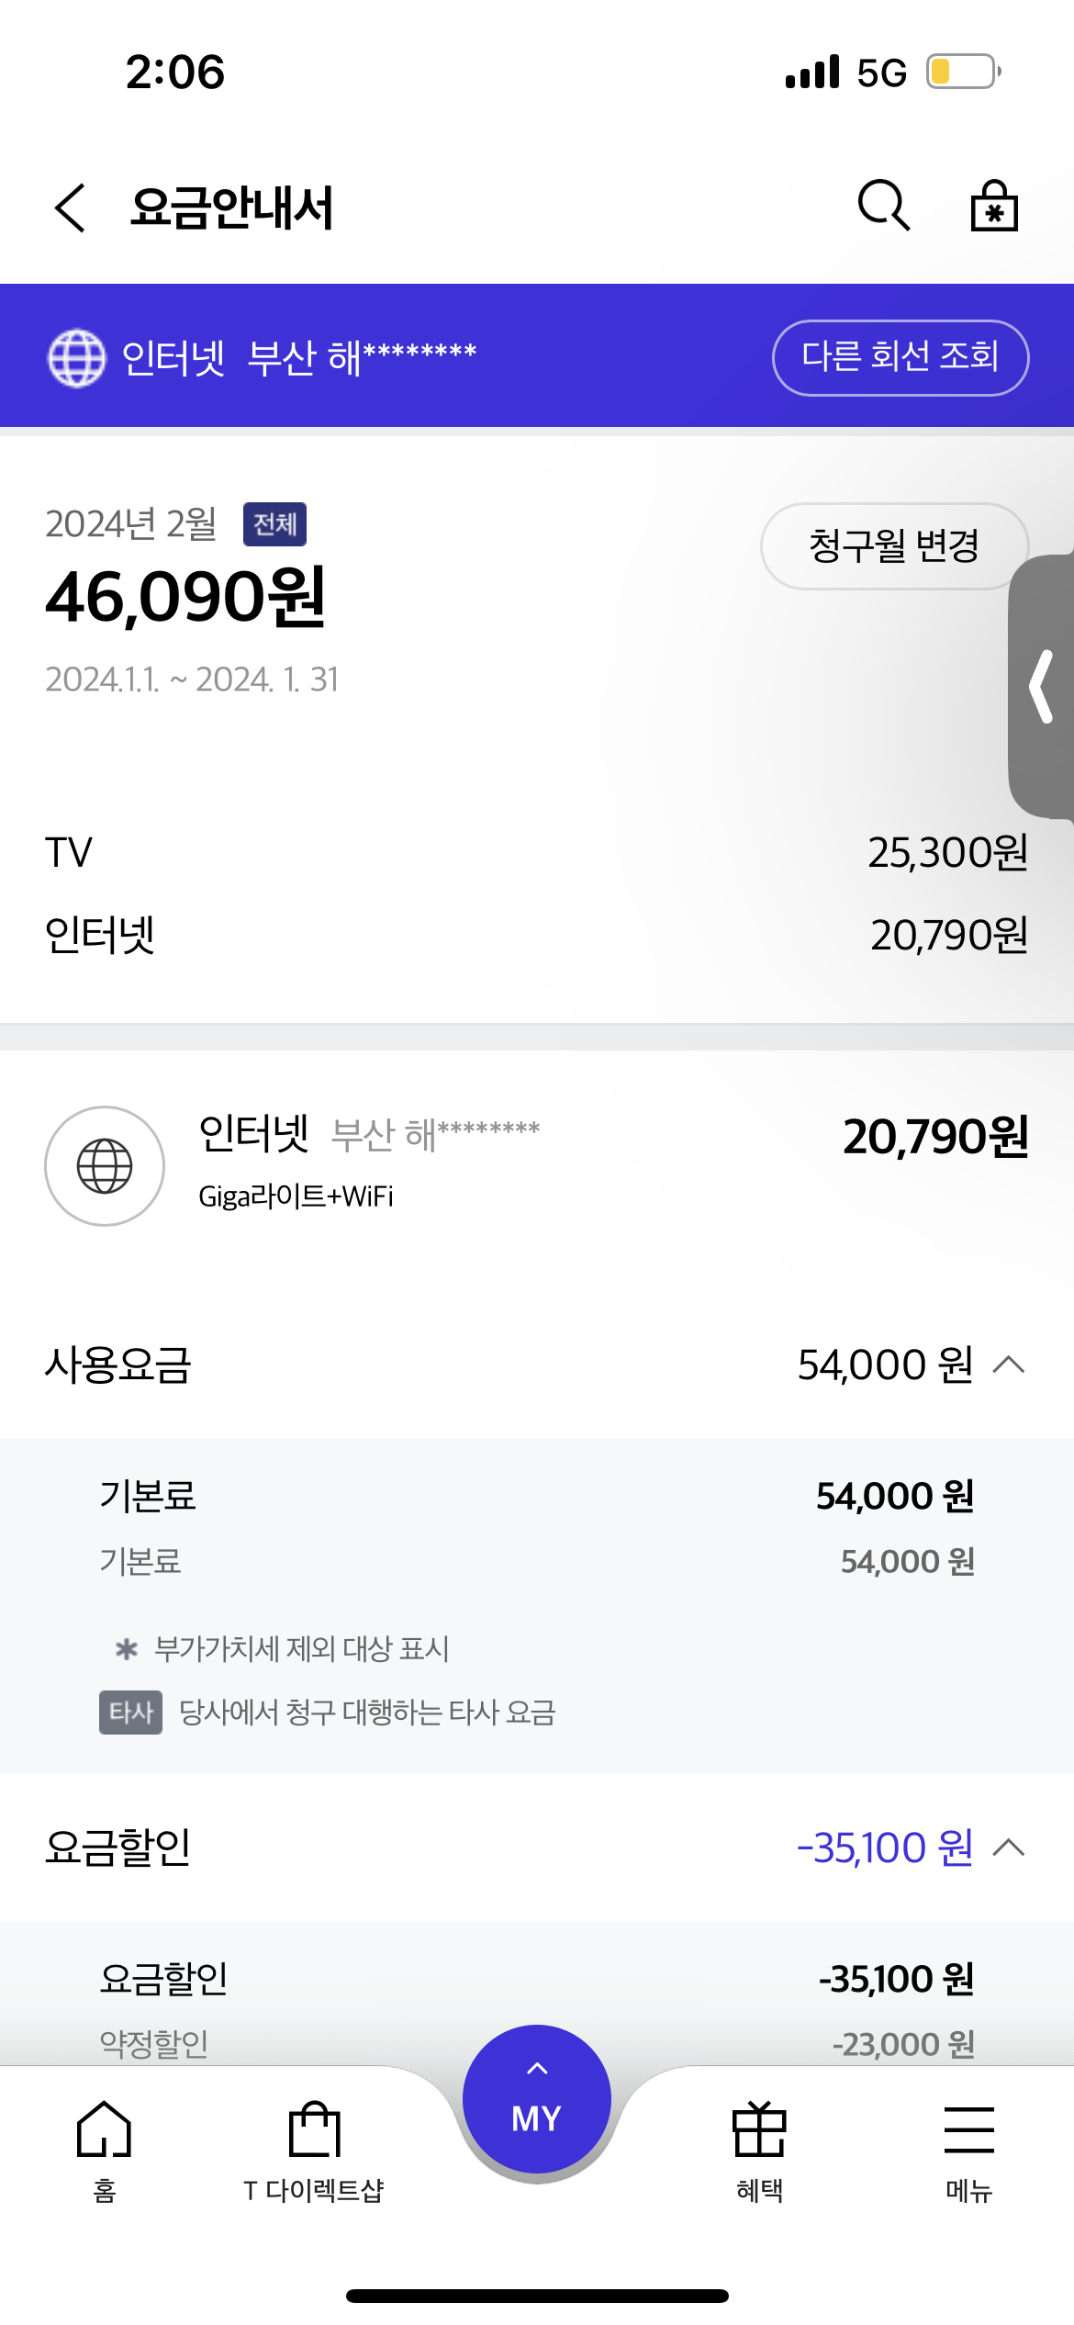1074x2325 pixels.
Task: Tap the circled globe Internet icon
Action: point(105,1165)
